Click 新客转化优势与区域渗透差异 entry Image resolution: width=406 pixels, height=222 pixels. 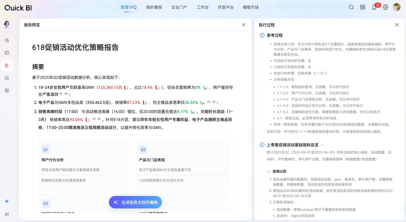(x=64, y=180)
